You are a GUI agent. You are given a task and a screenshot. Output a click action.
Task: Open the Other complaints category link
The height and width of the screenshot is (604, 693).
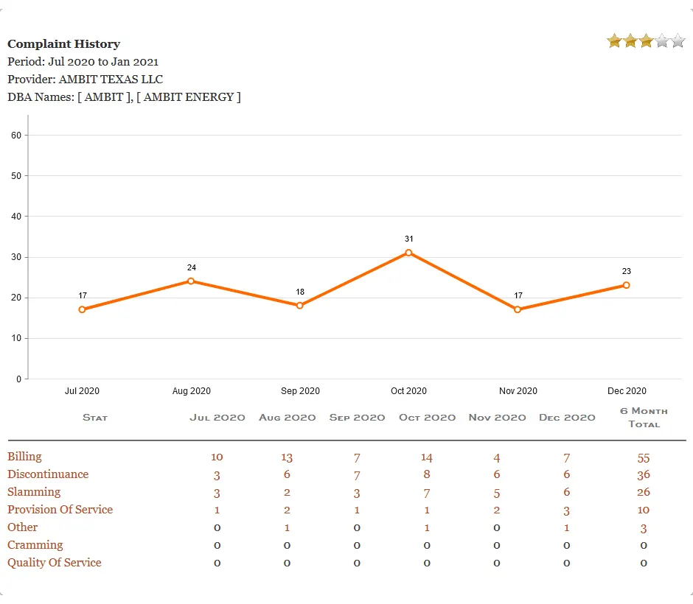(x=22, y=527)
